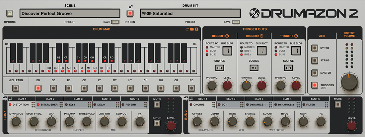Show the Master view
Viewport: 365px width, 137px height.
click(315, 73)
